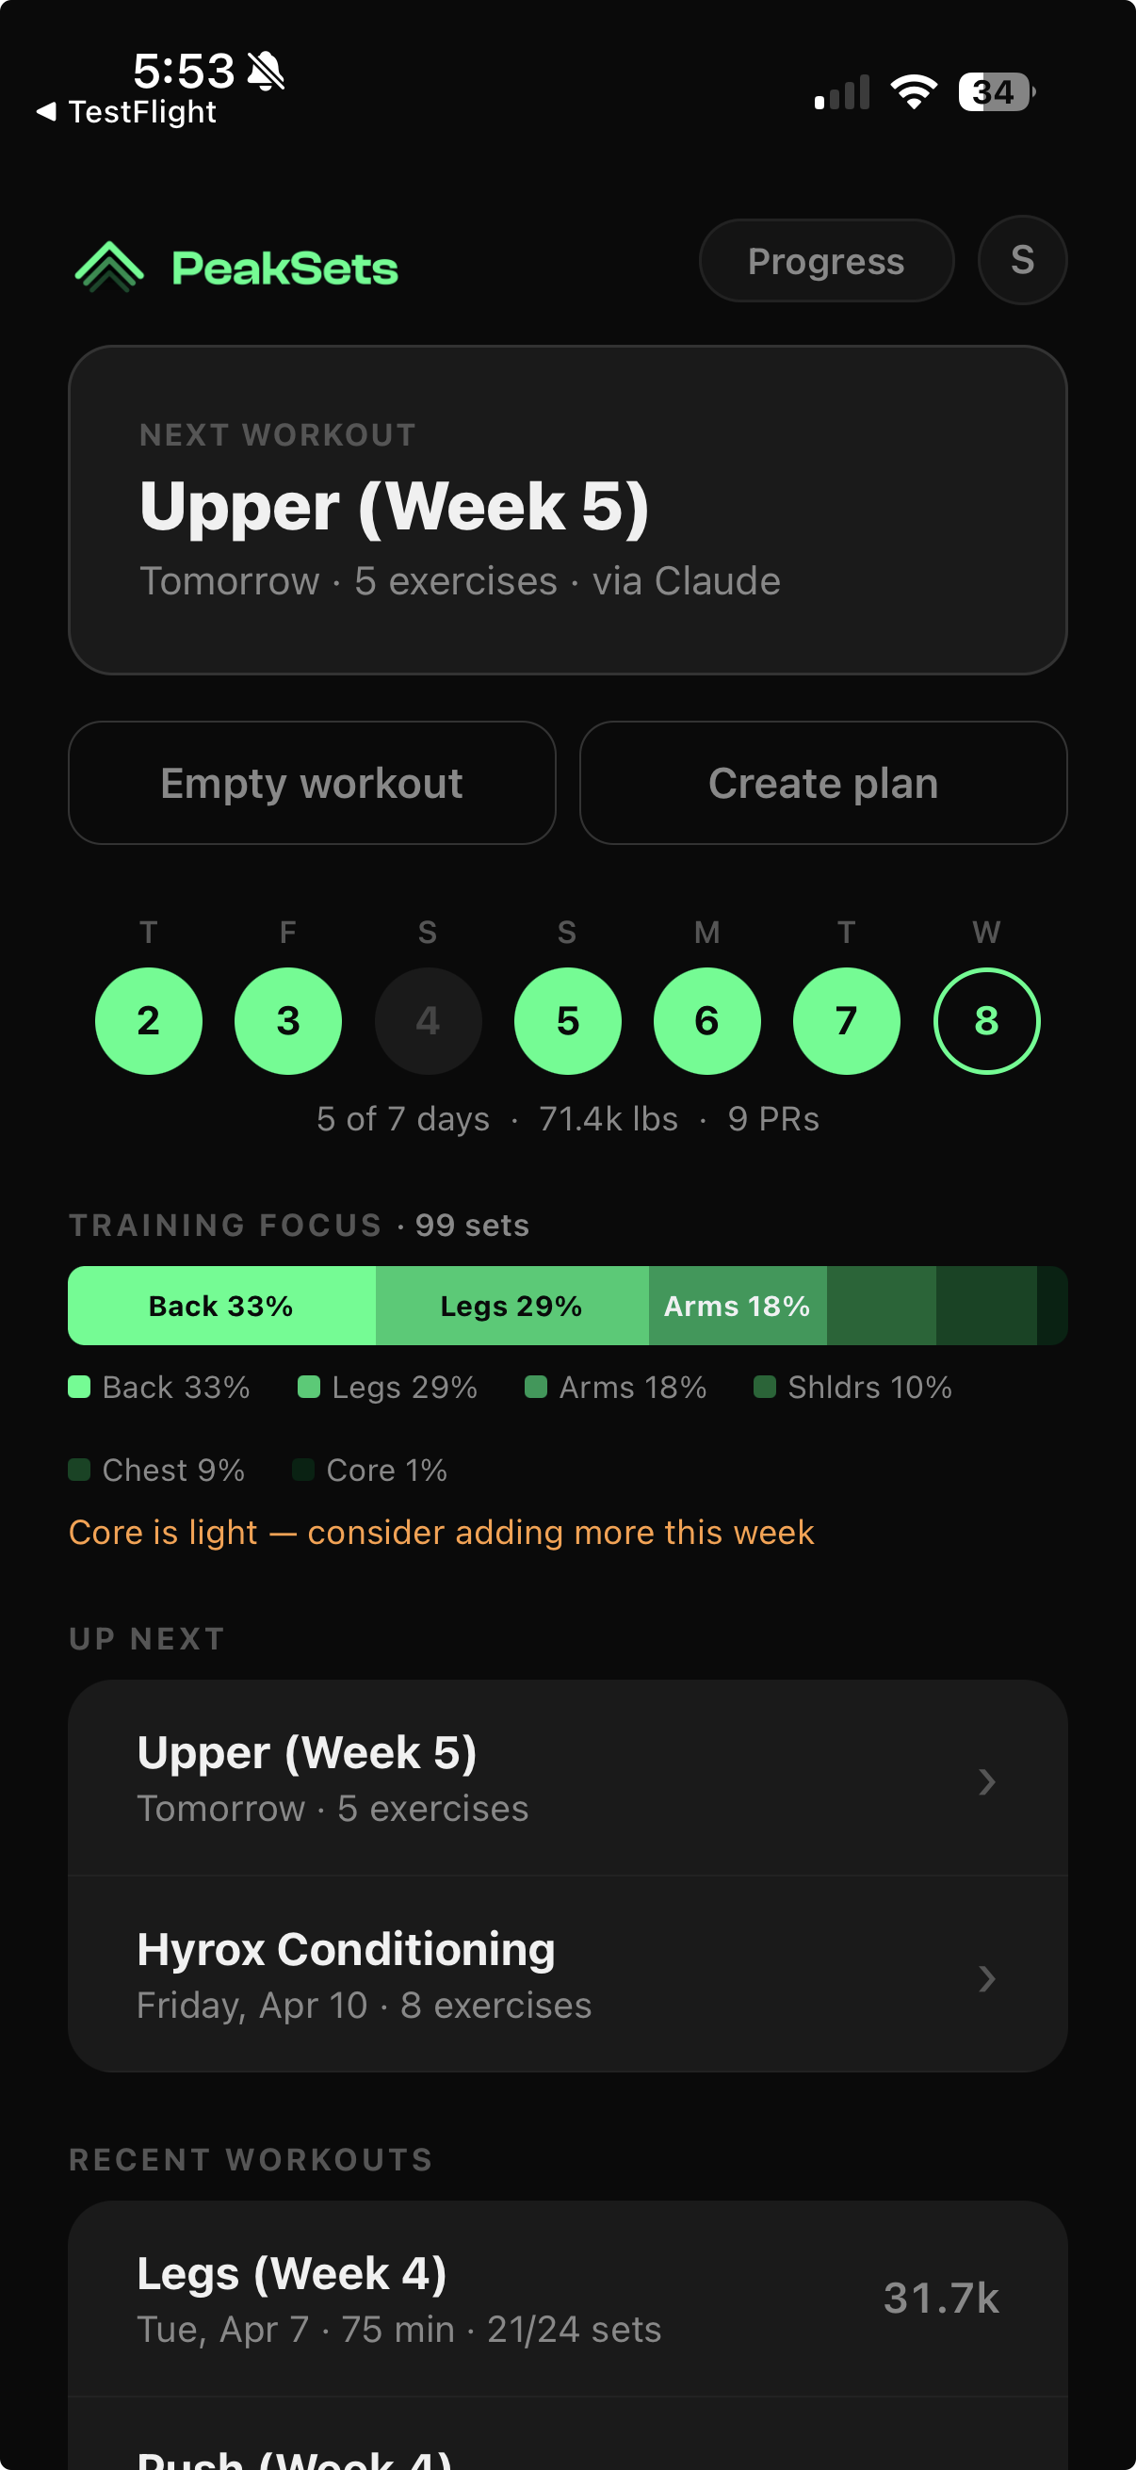Viewport: 1136px width, 2470px height.
Task: Open the Progress tab
Action: point(825,261)
